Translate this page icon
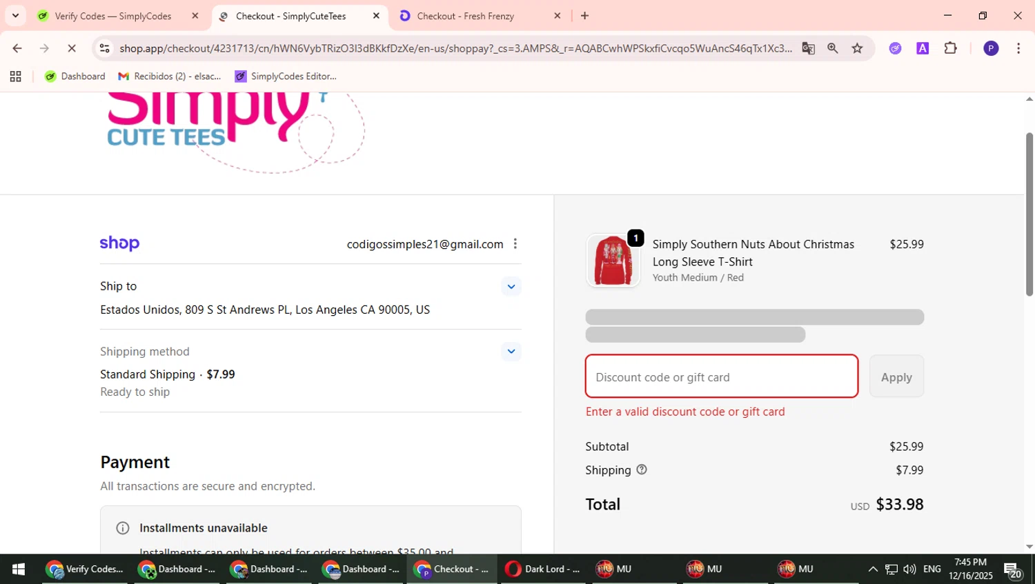This screenshot has width=1035, height=584. pyautogui.click(x=808, y=48)
